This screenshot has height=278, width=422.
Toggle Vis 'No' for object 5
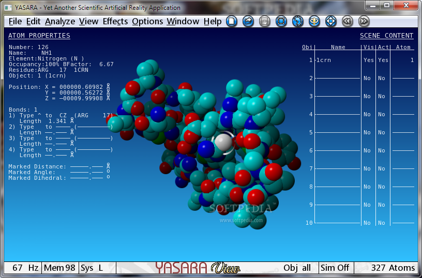[x=367, y=133]
